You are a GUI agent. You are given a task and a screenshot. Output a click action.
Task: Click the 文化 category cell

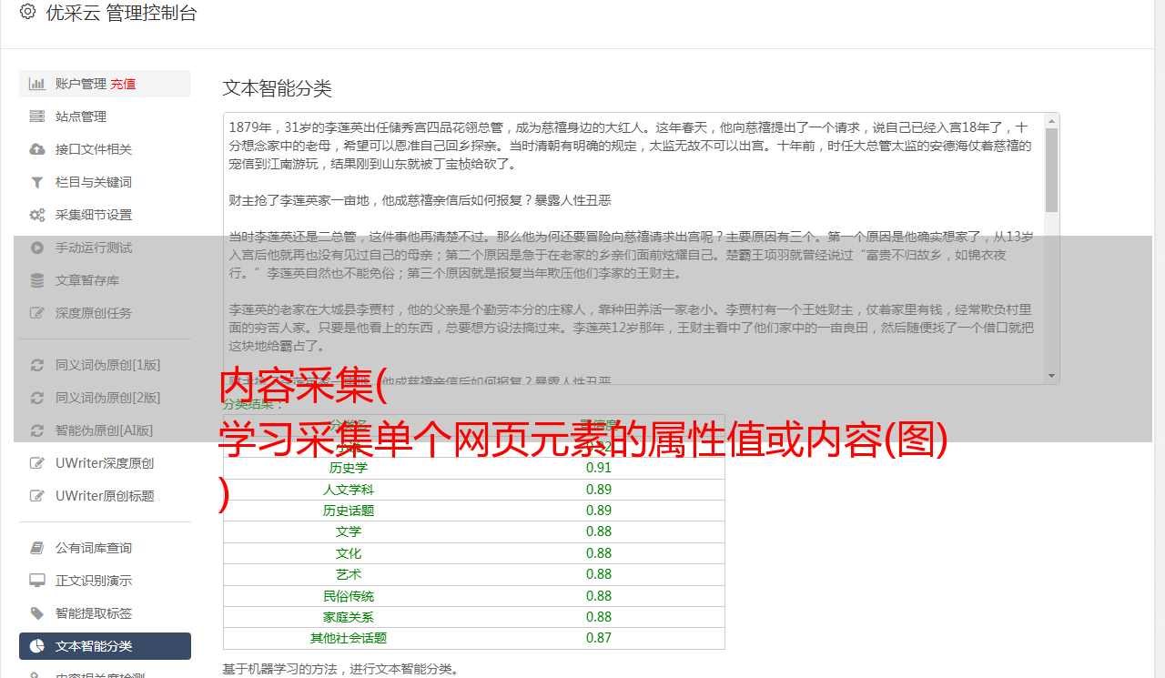(349, 553)
